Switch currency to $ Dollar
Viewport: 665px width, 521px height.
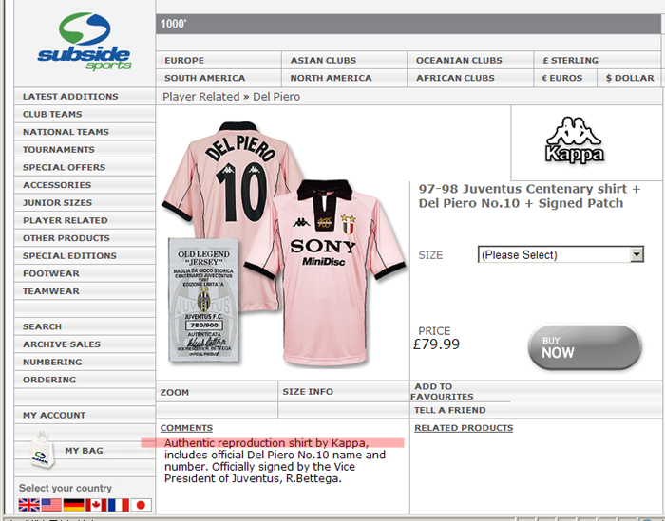pos(630,78)
